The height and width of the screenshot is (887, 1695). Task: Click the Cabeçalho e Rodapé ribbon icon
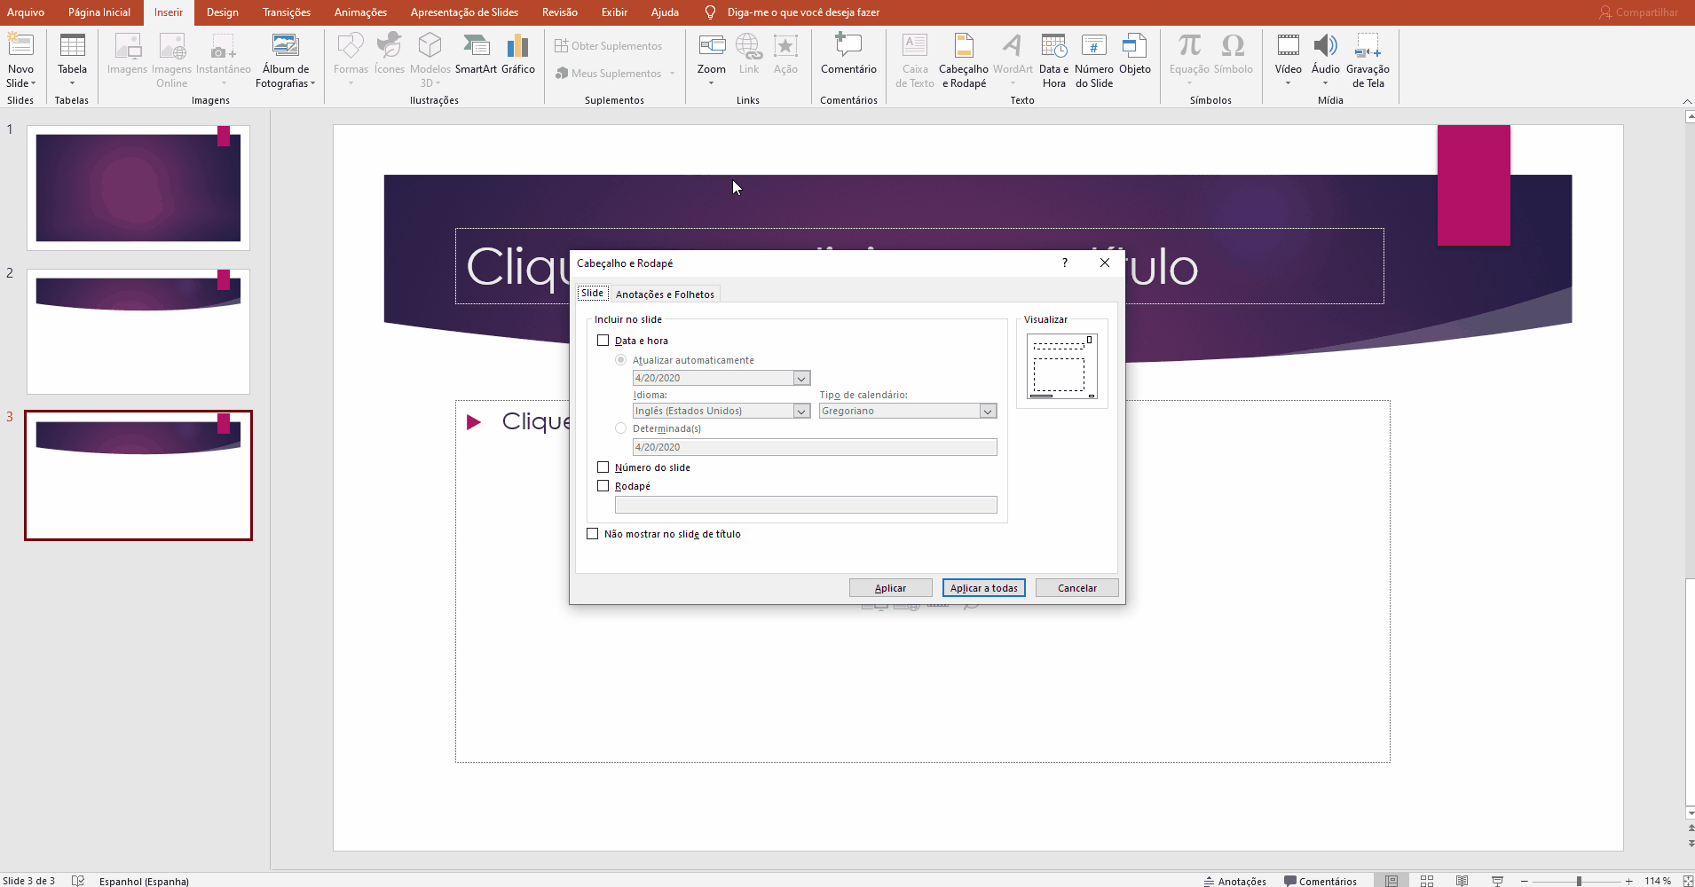click(964, 60)
